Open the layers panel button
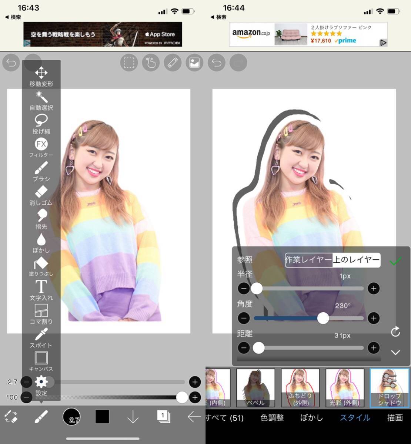 click(163, 417)
